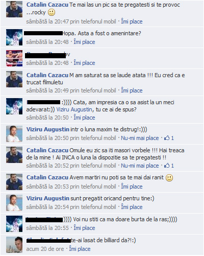
Task: Click thumbs-up icon on the 20:52 Catalin comment
Action: [x=167, y=166]
